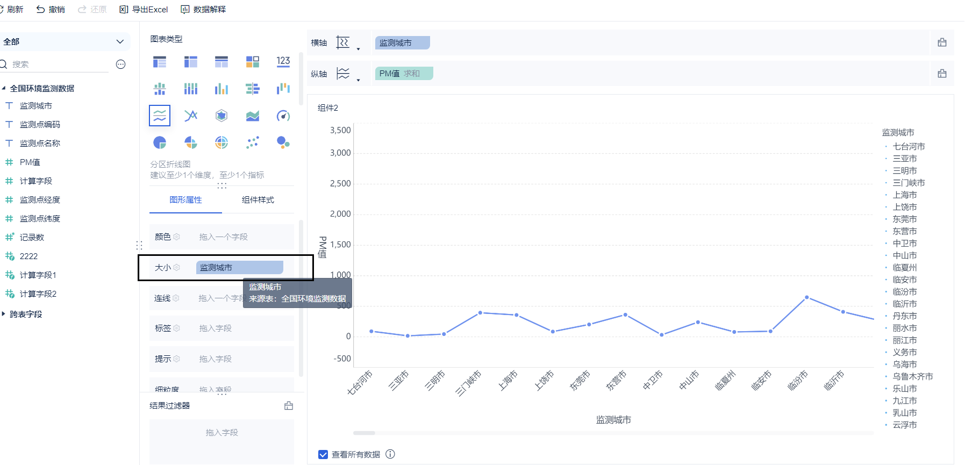This screenshot has width=965, height=465.
Task: Select the partitioned line chart type
Action: click(x=160, y=116)
